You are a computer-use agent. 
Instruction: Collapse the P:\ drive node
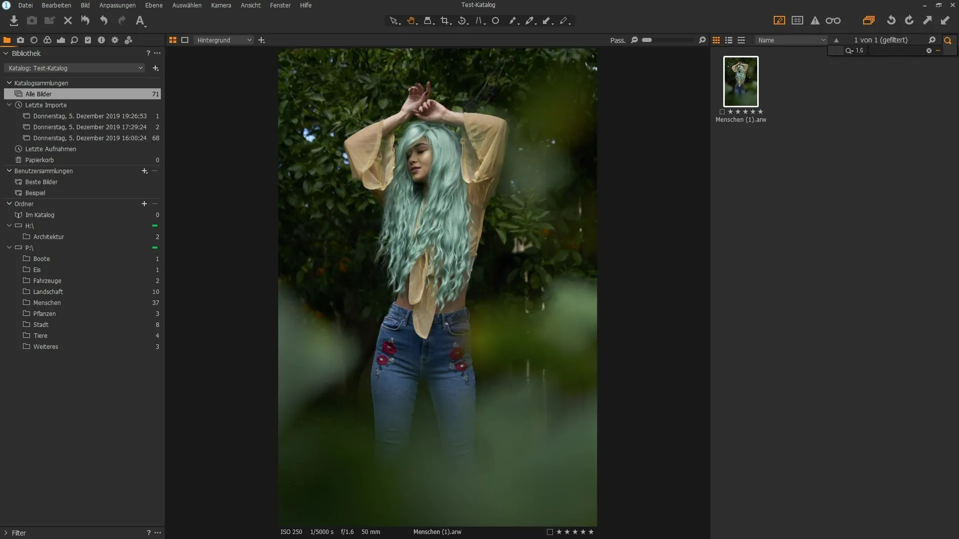(x=9, y=248)
